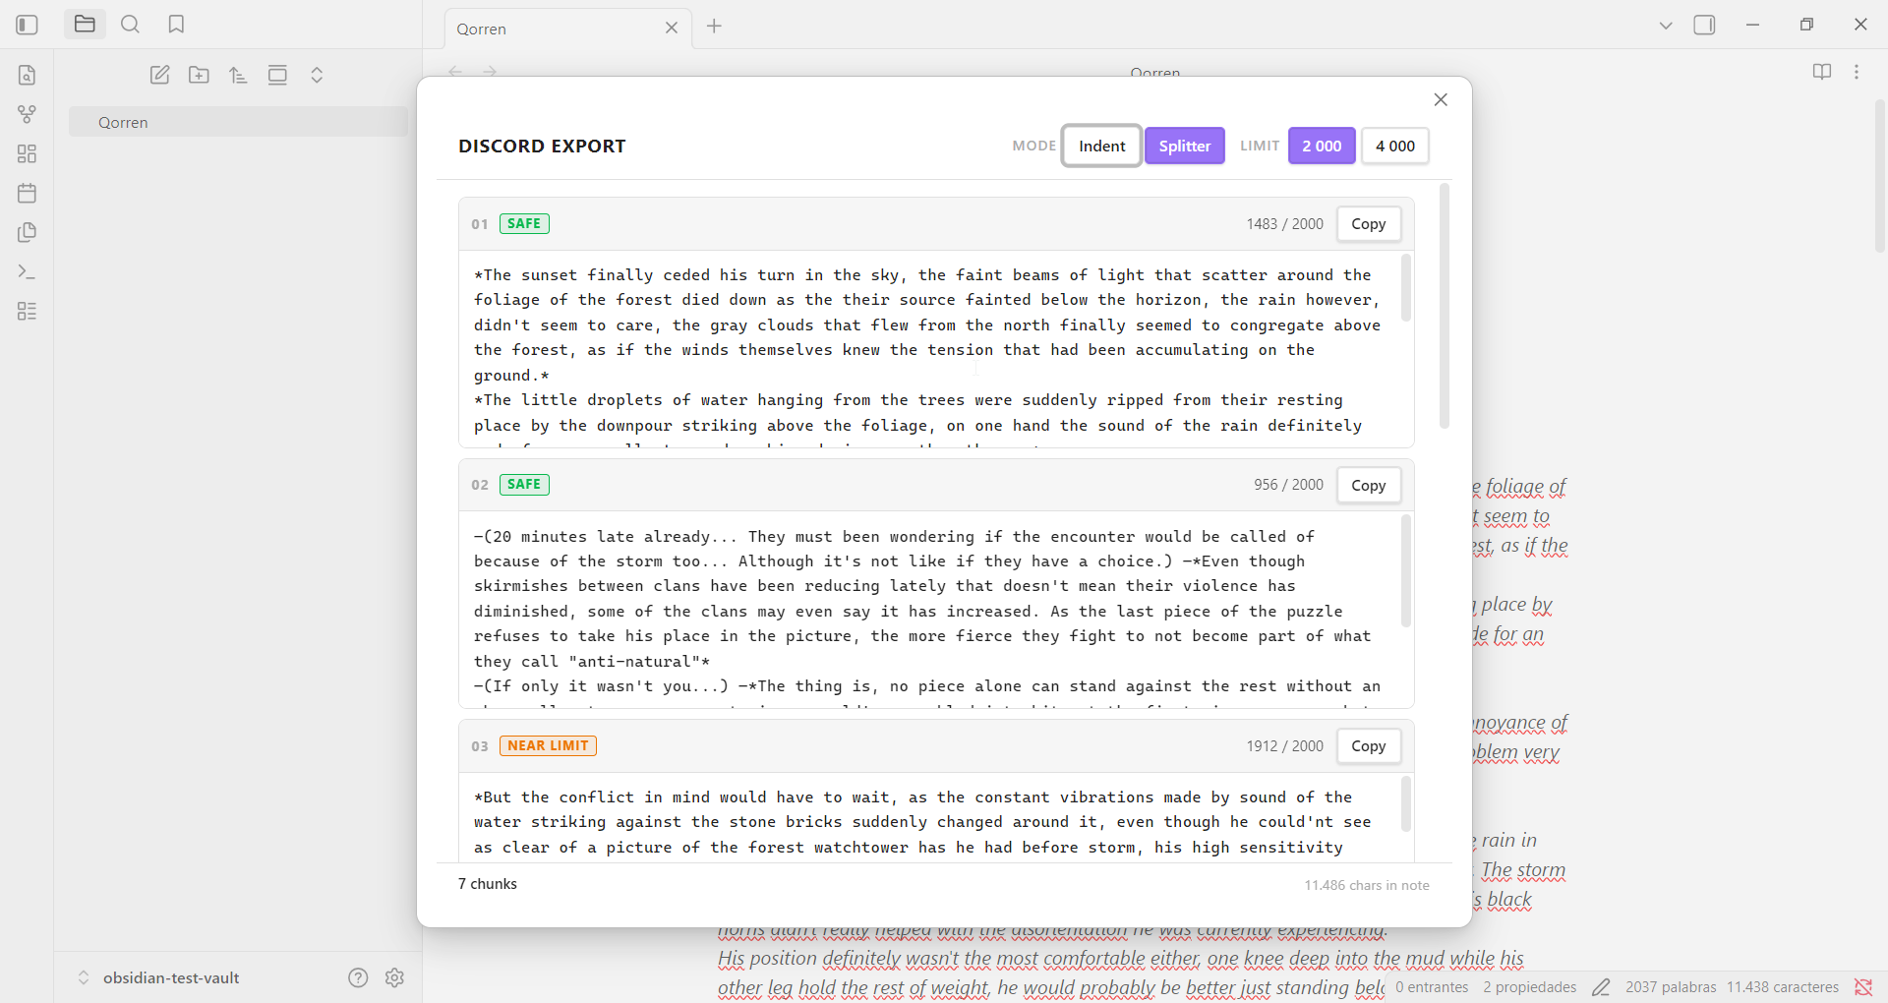The image size is (1888, 1003).
Task: Open canvas ribbon icon
Action: 28,153
